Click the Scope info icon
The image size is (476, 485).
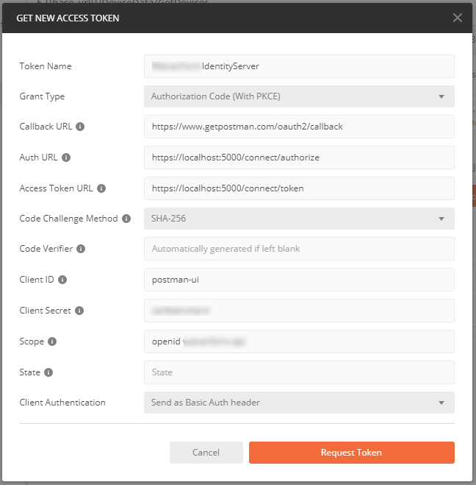pyautogui.click(x=52, y=341)
